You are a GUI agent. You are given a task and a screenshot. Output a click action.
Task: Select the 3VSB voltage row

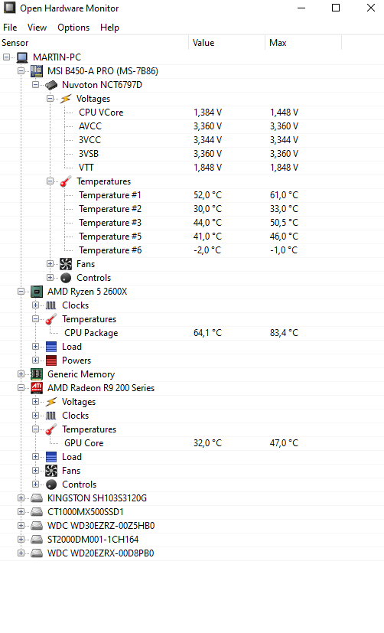point(192,154)
